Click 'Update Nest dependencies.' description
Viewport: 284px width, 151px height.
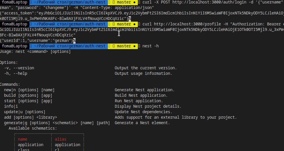pos(143,112)
